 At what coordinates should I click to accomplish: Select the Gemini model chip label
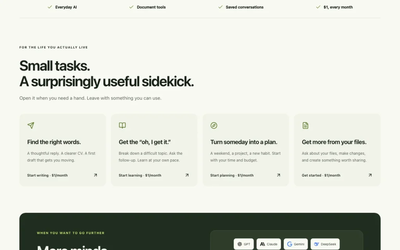[299, 244]
